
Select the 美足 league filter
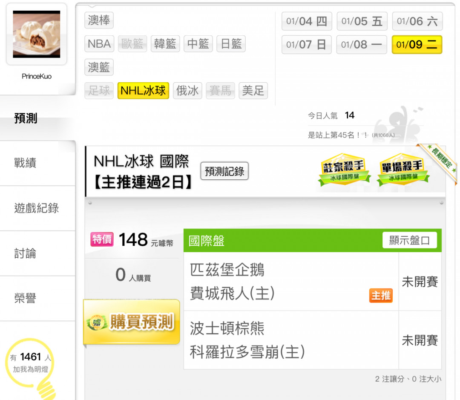coord(253,90)
